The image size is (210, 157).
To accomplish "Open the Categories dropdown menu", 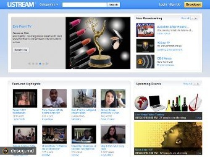I will (x=49, y=5).
